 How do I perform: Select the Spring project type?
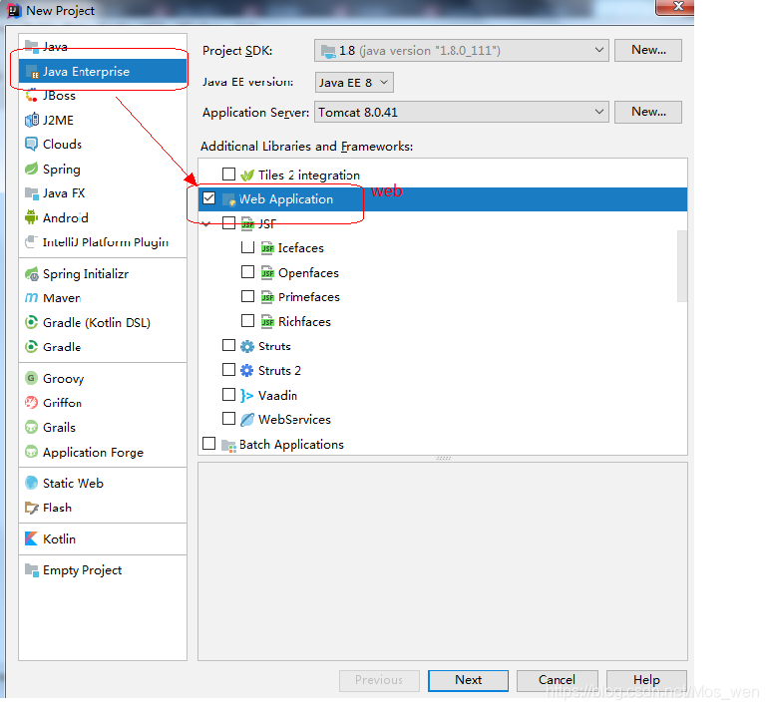103,169
